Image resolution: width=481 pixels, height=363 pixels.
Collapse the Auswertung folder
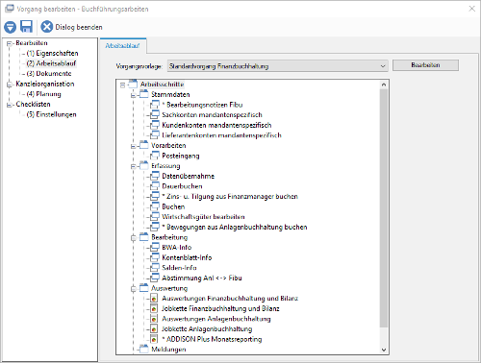point(134,289)
